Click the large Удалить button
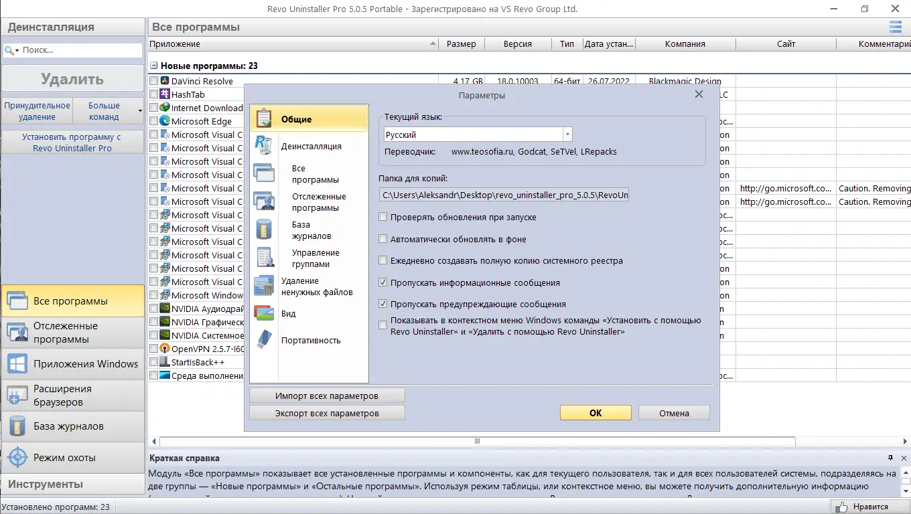 pos(72,79)
